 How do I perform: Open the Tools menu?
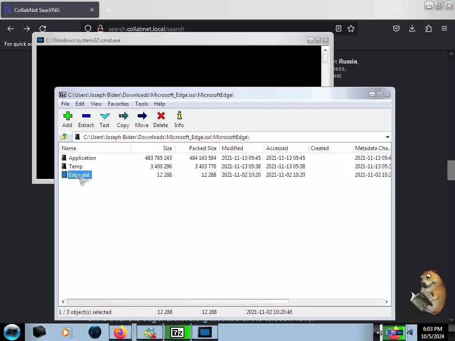pyautogui.click(x=141, y=104)
